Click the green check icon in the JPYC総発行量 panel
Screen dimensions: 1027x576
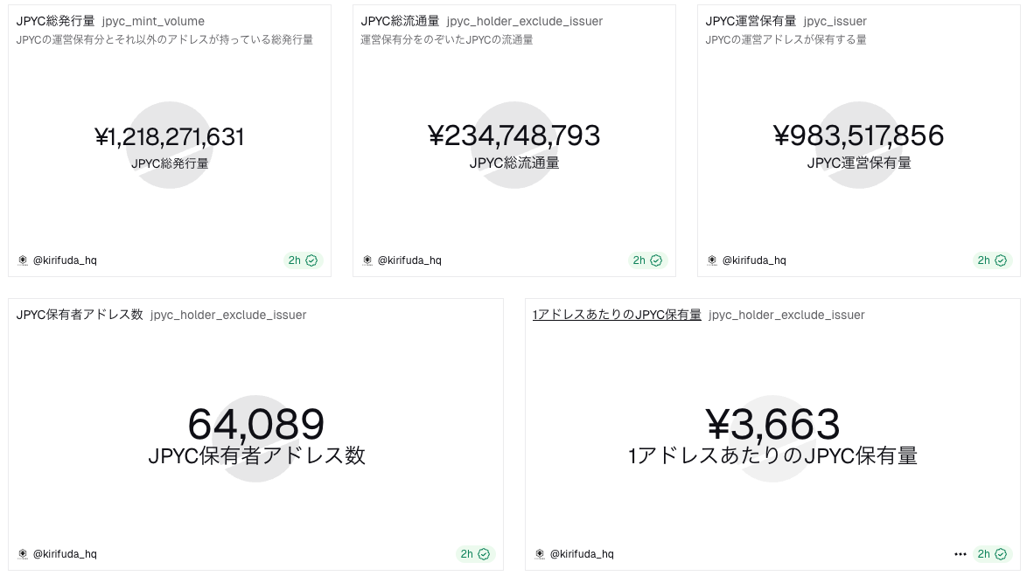click(311, 260)
